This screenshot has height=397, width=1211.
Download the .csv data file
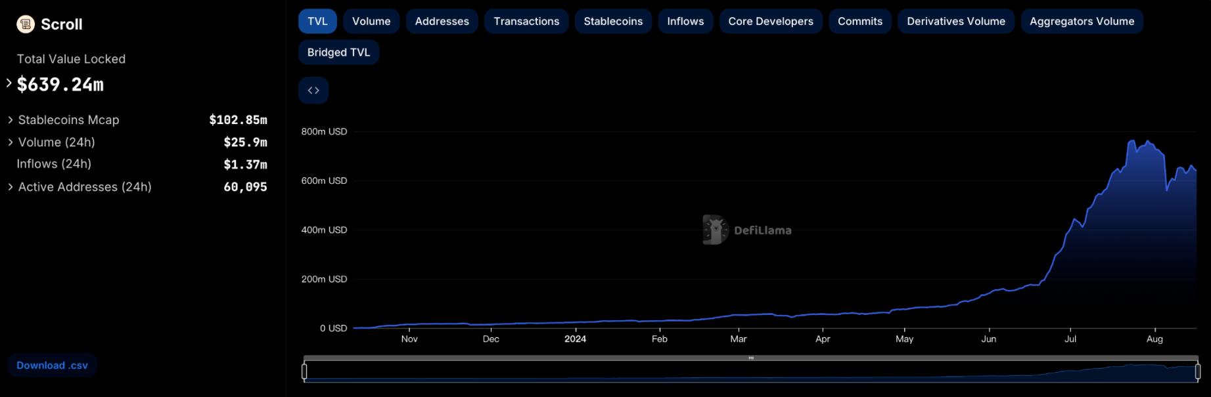(x=52, y=366)
